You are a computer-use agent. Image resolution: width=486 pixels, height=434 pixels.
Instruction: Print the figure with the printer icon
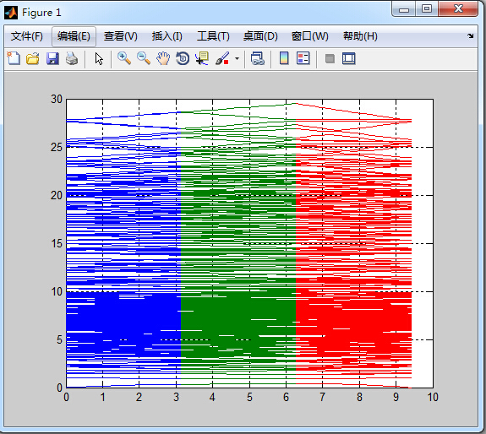click(72, 58)
